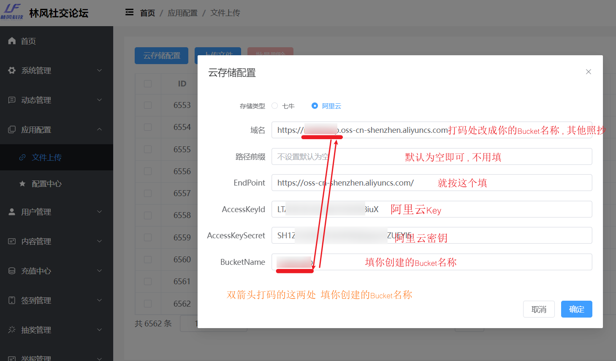Click 应用配置 in the breadcrumb
Screen dimensions: 616x361
click(x=182, y=13)
